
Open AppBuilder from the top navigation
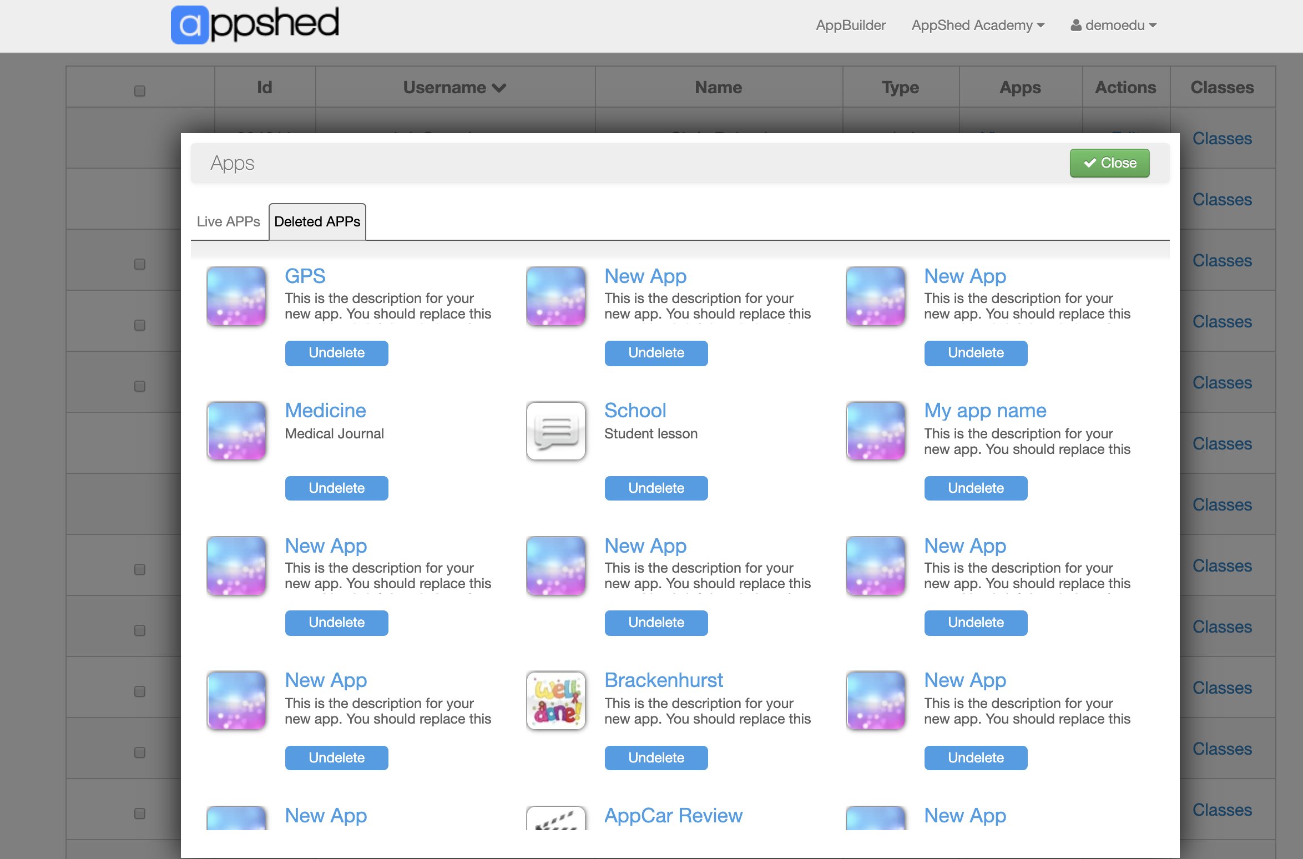[x=851, y=25]
